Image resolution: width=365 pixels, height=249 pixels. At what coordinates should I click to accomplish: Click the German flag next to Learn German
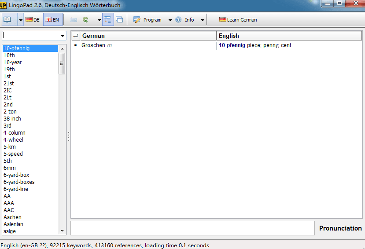tap(222, 19)
